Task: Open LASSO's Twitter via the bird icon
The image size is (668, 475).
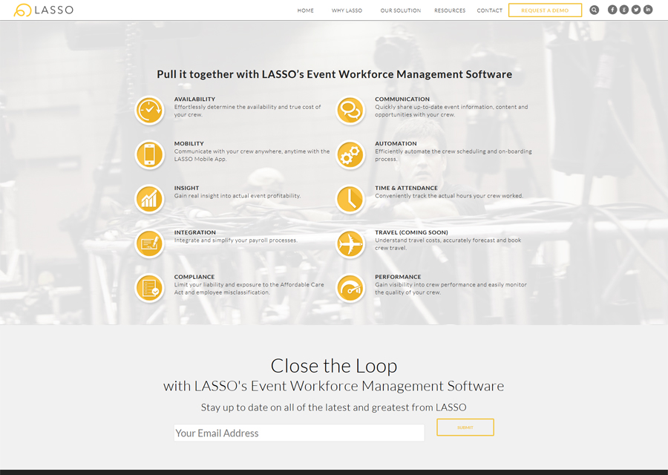Action: pyautogui.click(x=635, y=10)
